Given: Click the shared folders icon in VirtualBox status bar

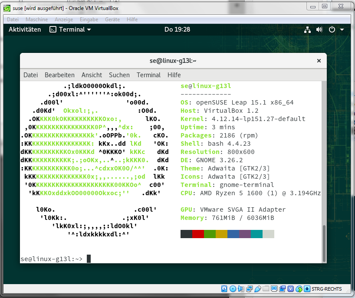Looking at the screenshot, I should point(266,288).
